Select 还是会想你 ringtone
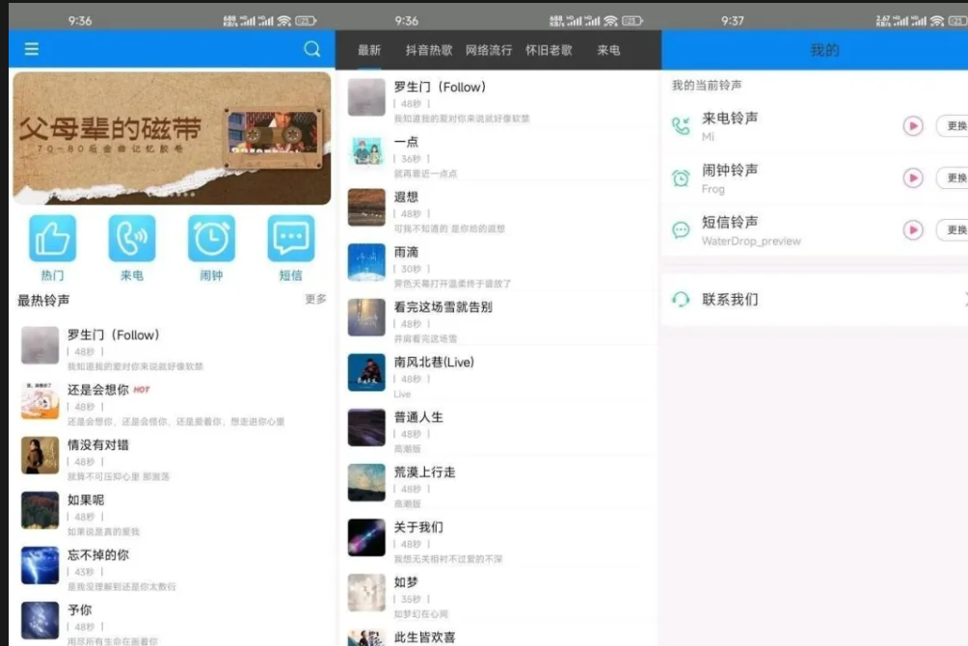Image resolution: width=968 pixels, height=646 pixels. coord(172,401)
